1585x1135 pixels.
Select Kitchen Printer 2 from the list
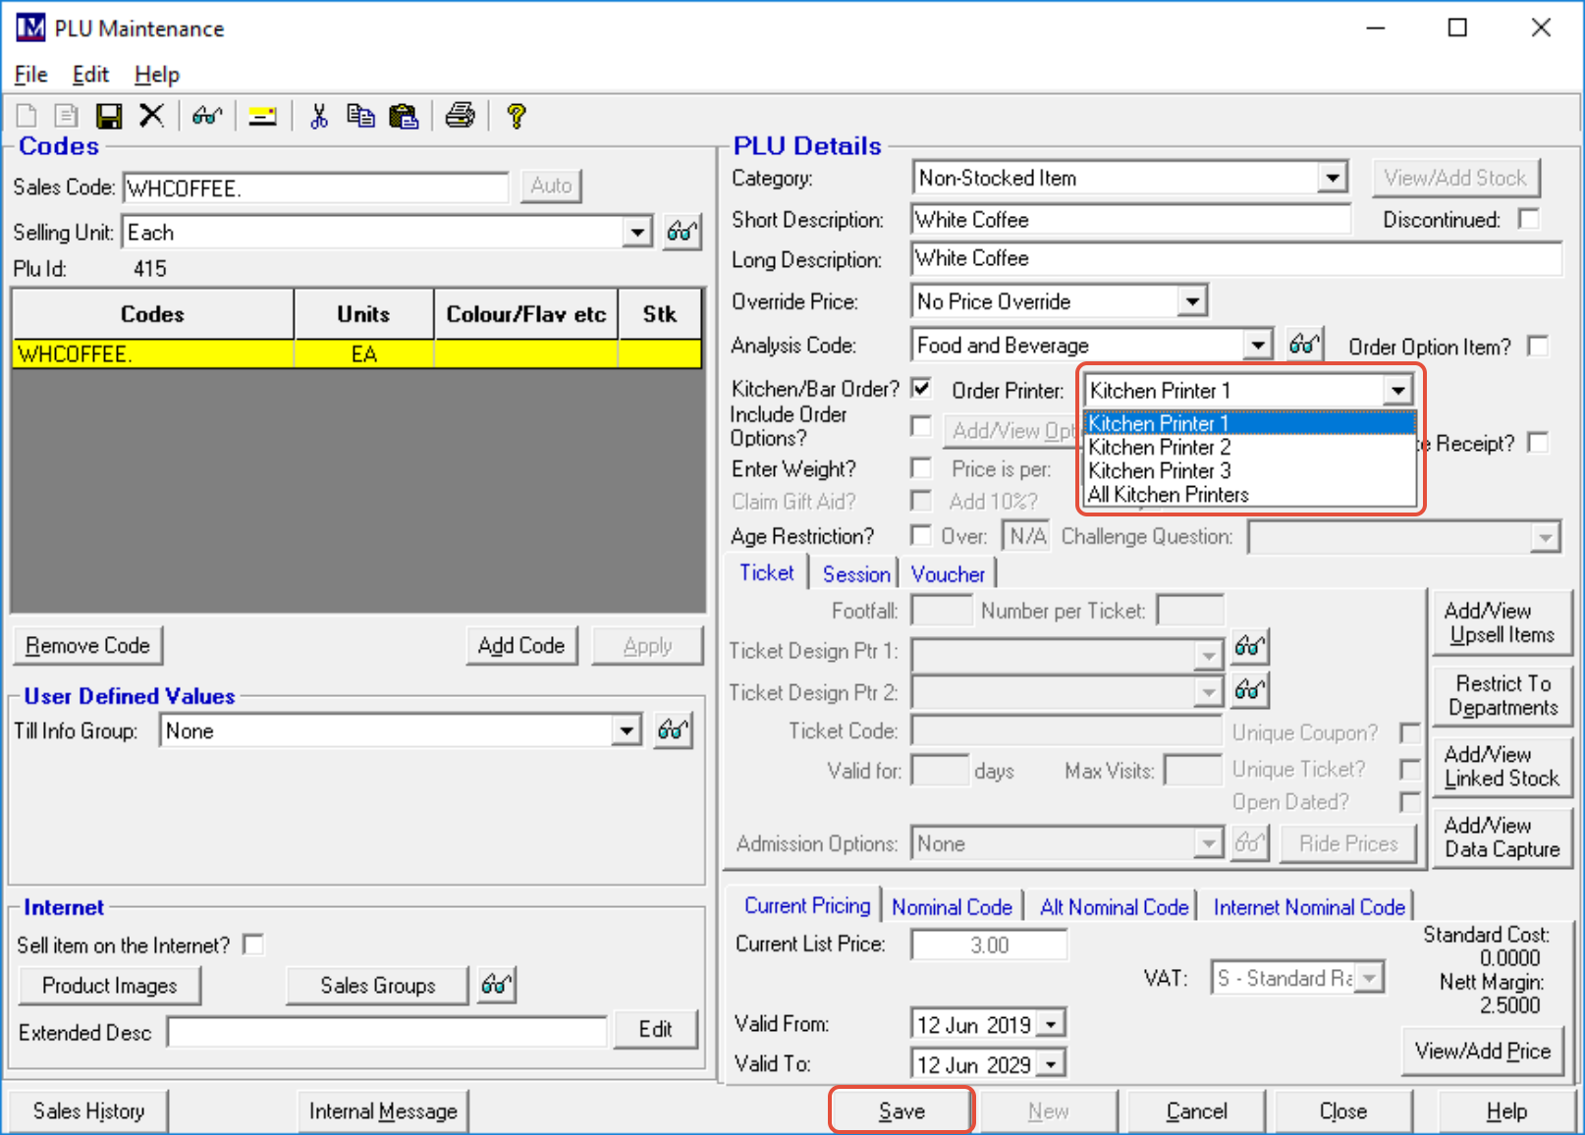[1159, 447]
